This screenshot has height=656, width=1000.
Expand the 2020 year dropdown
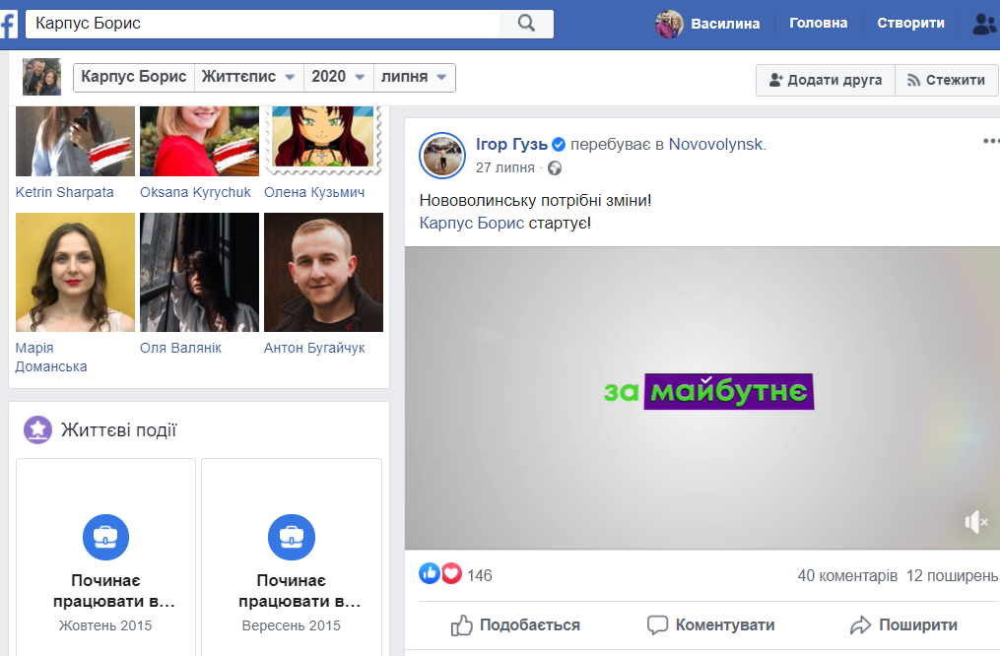(x=338, y=77)
